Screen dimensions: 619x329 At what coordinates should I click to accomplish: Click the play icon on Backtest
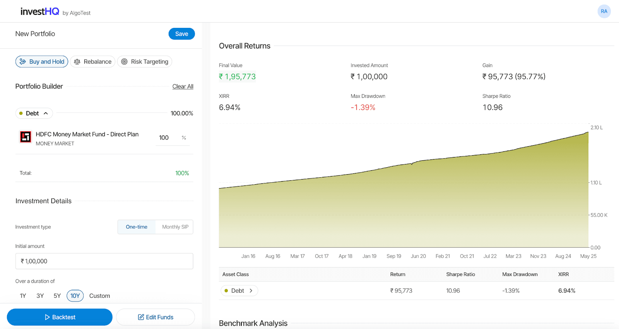pos(47,317)
